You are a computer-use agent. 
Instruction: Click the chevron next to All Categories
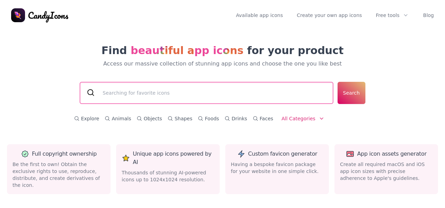[x=322, y=119]
